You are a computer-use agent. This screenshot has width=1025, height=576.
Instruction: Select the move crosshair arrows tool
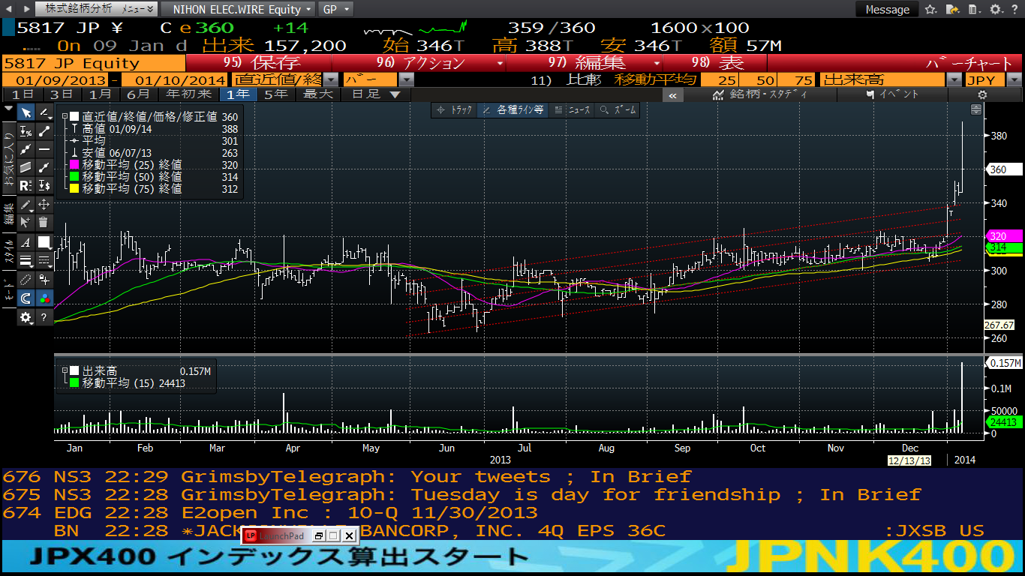44,204
